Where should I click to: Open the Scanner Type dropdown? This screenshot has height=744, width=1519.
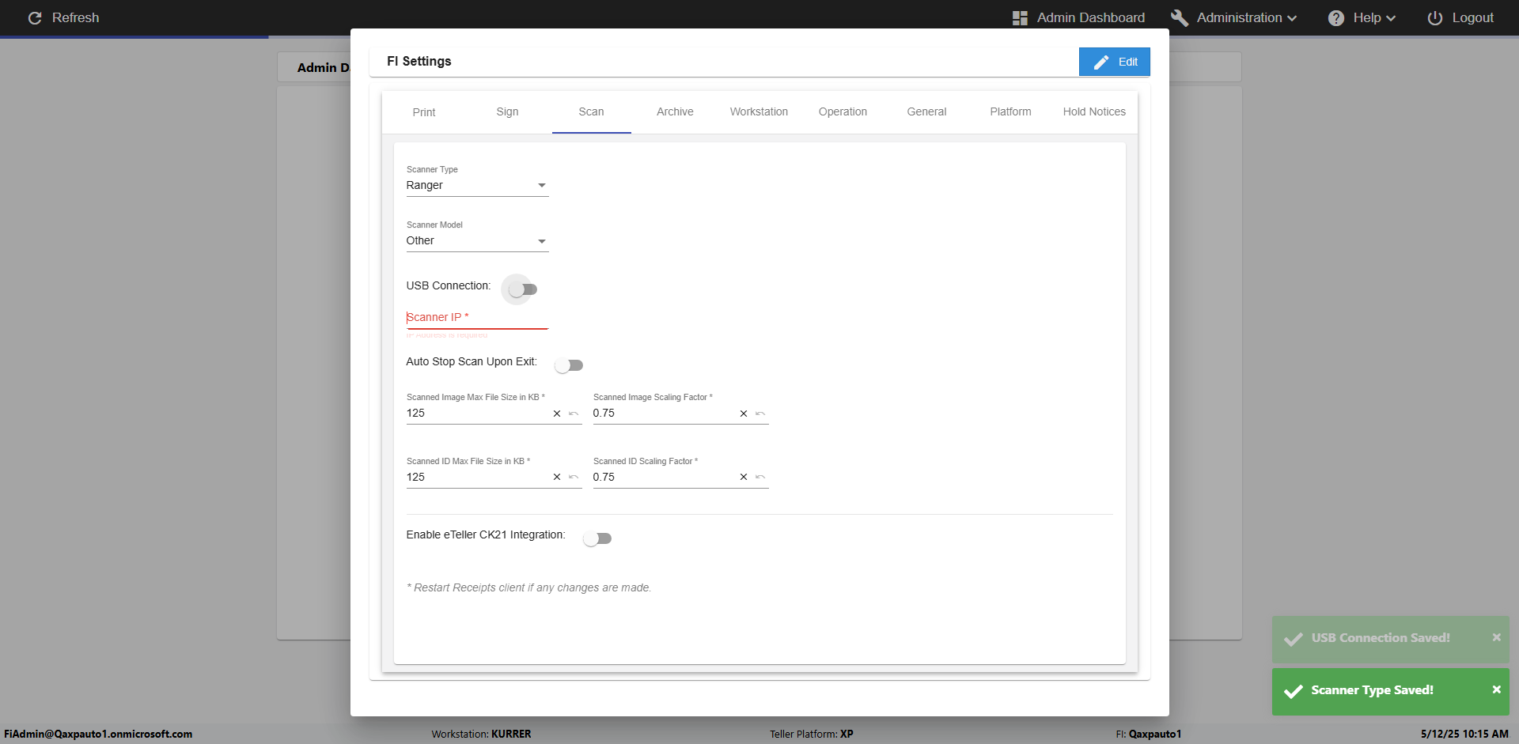(x=477, y=186)
